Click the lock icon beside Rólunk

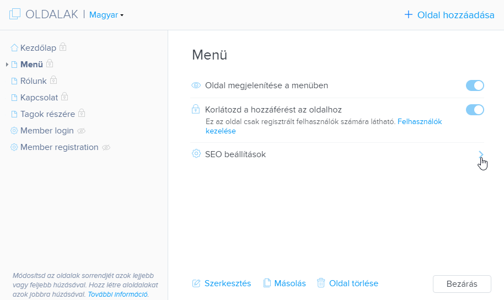[x=53, y=80]
